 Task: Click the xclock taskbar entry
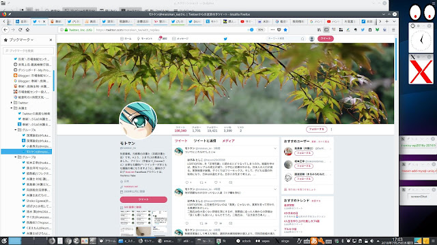244,241
